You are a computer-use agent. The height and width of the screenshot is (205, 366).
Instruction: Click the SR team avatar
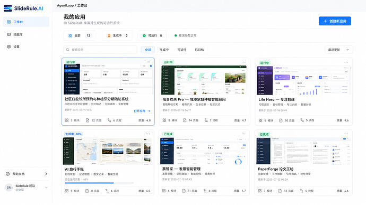(x=9, y=188)
